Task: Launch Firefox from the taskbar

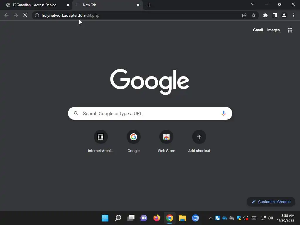Action: point(157,218)
